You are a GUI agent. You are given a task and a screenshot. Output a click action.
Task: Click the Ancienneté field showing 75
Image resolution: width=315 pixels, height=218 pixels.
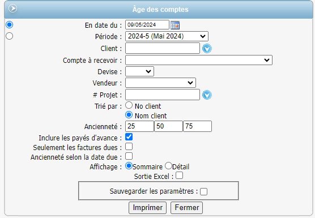click(x=197, y=126)
